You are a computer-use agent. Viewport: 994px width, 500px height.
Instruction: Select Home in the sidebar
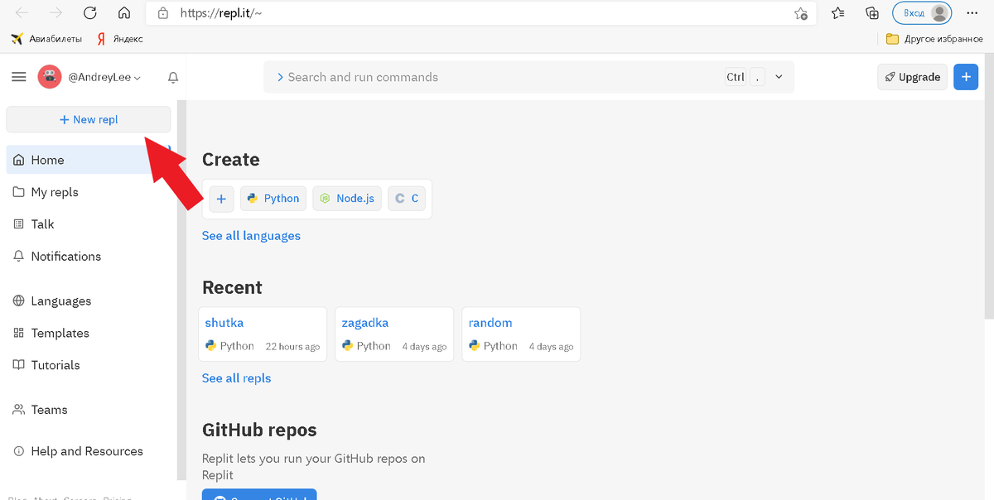(x=89, y=160)
